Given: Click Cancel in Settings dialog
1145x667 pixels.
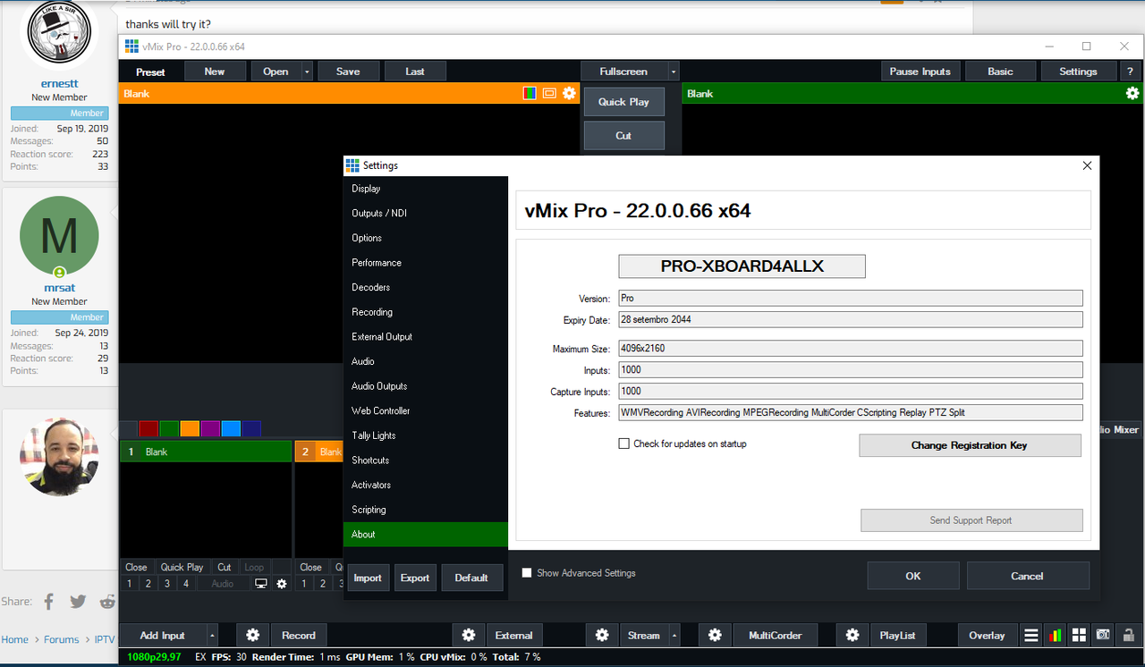Looking at the screenshot, I should (x=1027, y=576).
